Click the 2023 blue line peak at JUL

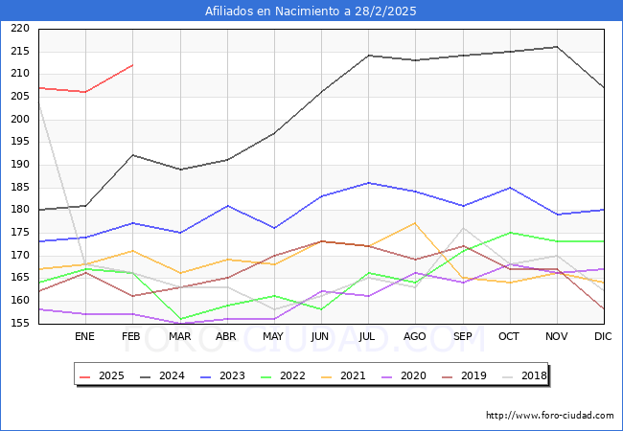pyautogui.click(x=369, y=183)
